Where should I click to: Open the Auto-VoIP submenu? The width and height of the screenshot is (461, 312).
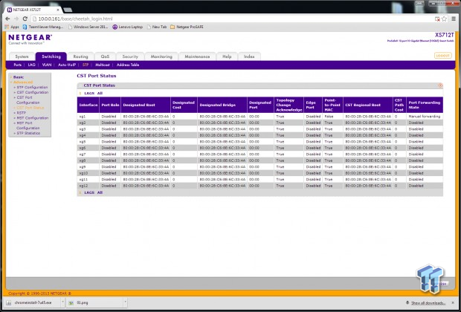[67, 65]
